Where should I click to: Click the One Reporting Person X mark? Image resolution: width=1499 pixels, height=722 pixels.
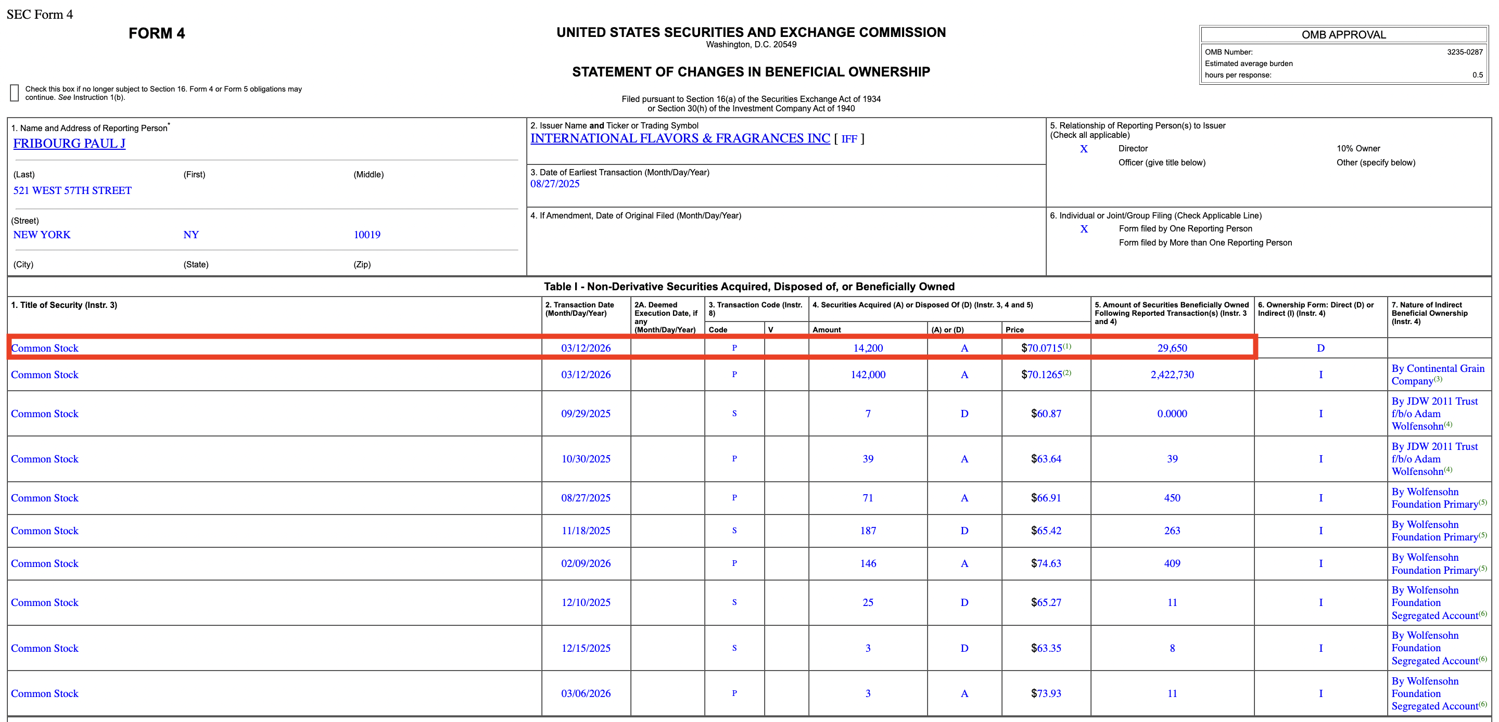pyautogui.click(x=1084, y=229)
